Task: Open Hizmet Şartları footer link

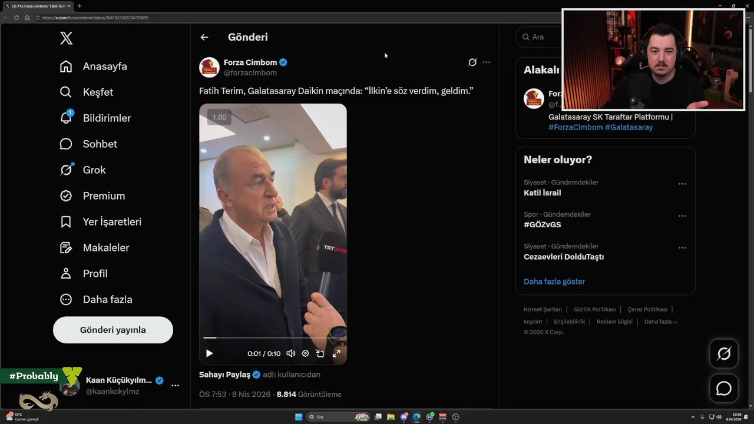Action: [x=543, y=309]
